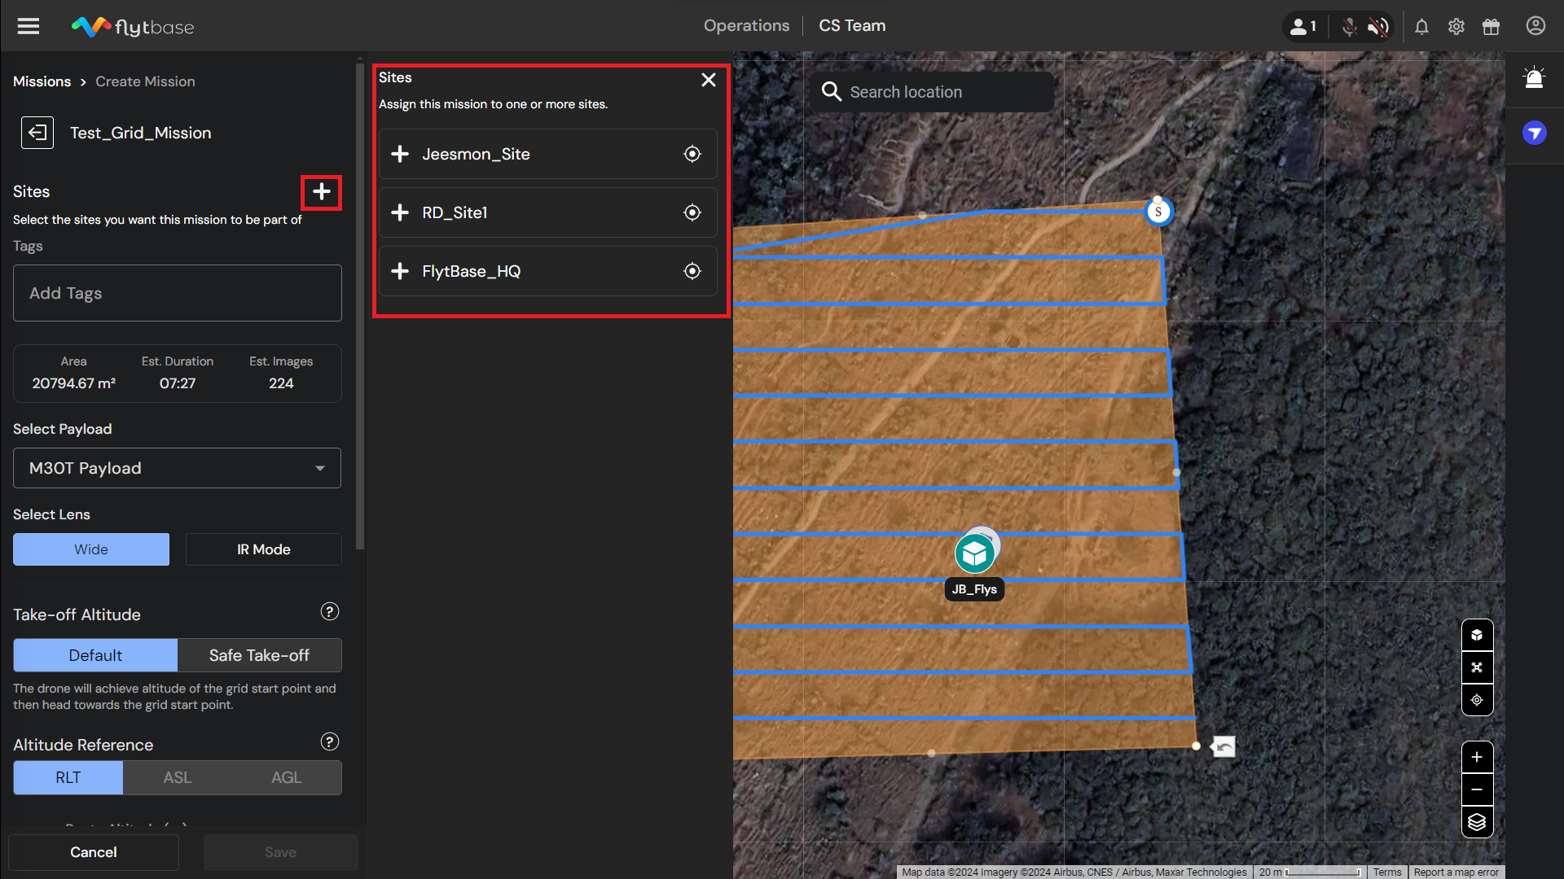Select Safe Take-off altitude option
The height and width of the screenshot is (879, 1564).
(x=259, y=655)
